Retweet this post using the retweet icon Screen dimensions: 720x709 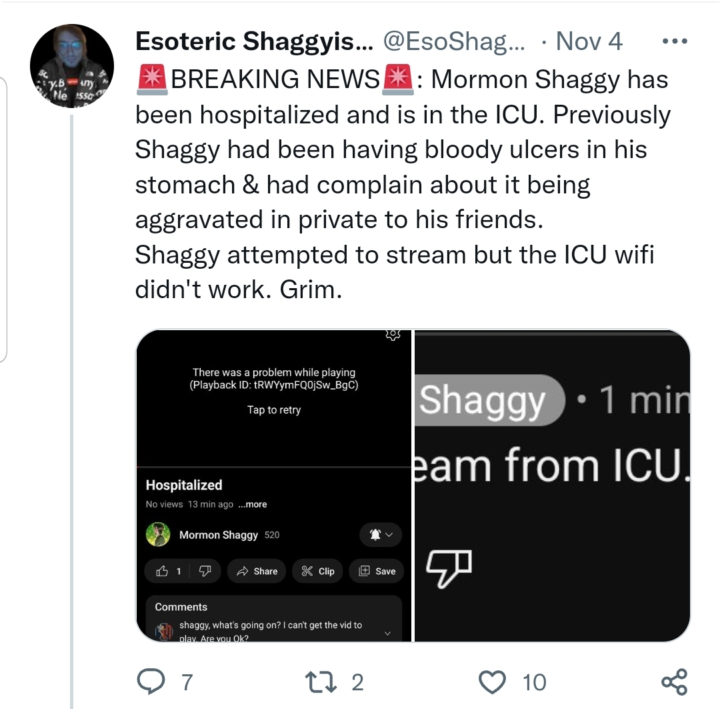(x=315, y=682)
